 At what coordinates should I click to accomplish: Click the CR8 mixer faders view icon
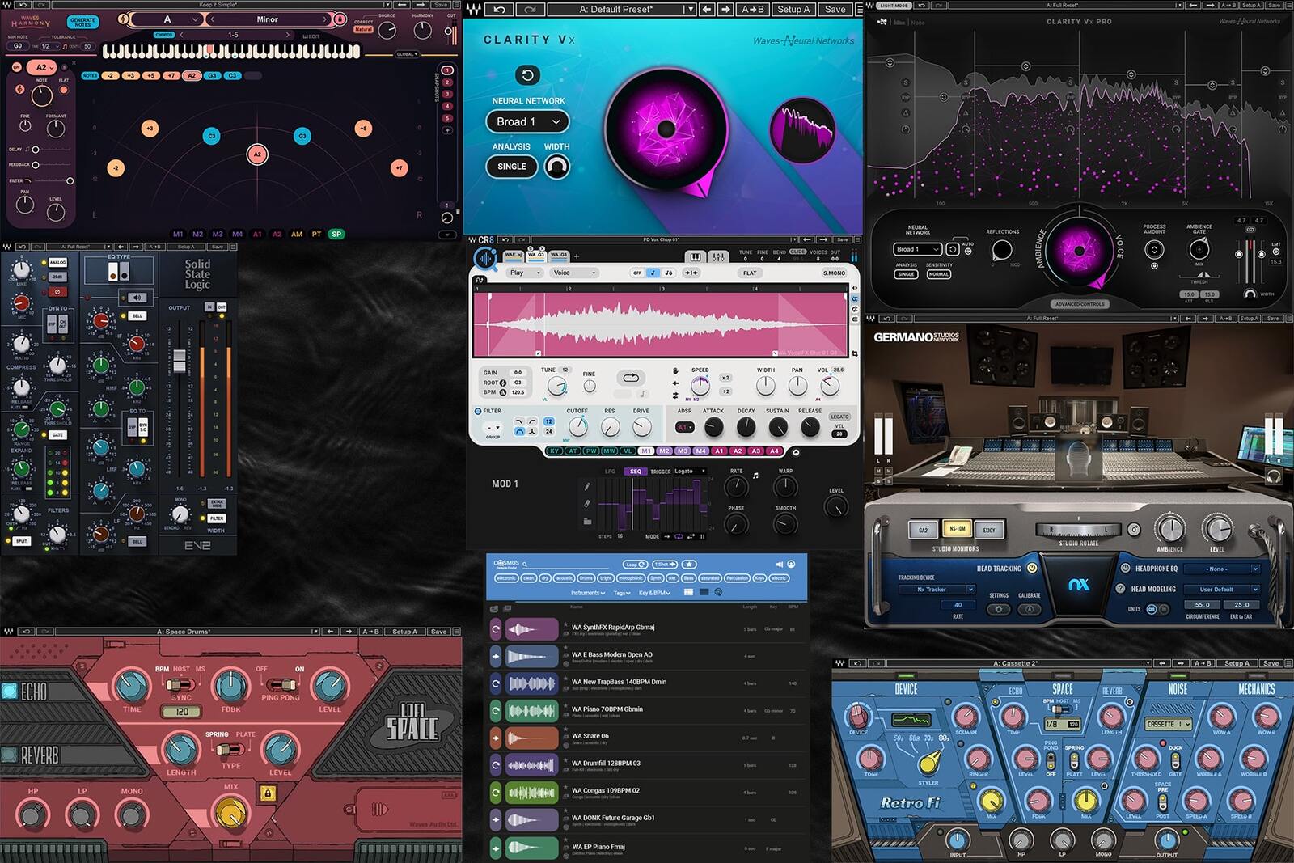pos(718,256)
